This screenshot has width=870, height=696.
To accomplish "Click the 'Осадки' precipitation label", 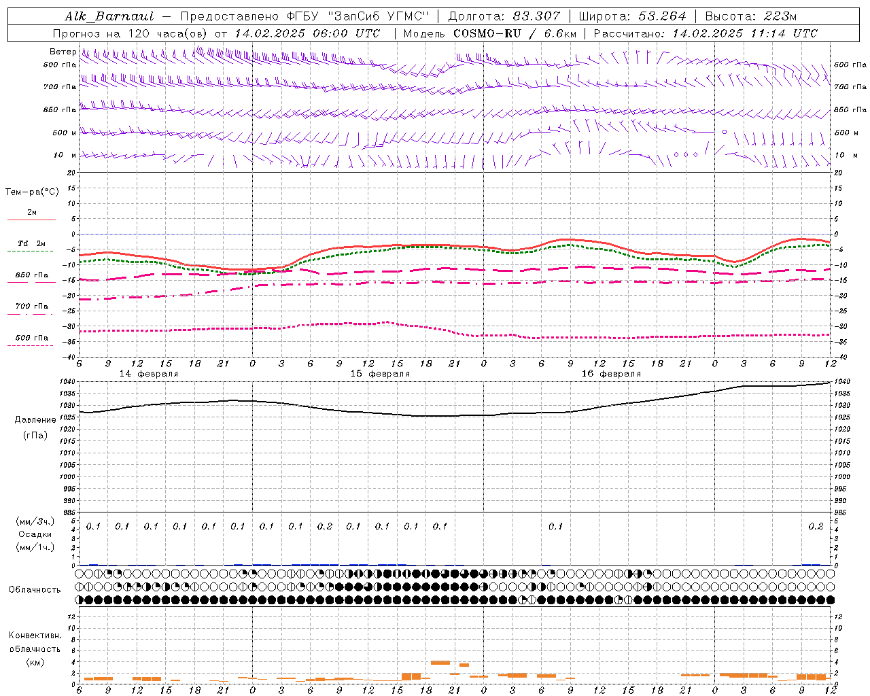I will click(x=35, y=534).
